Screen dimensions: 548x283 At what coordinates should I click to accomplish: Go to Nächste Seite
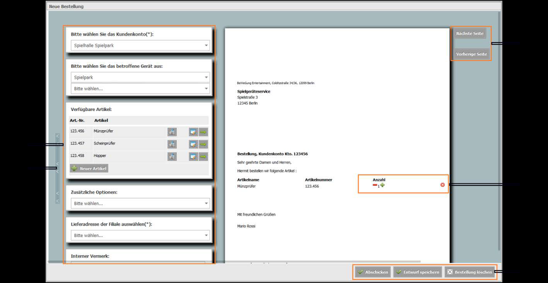[x=470, y=34]
